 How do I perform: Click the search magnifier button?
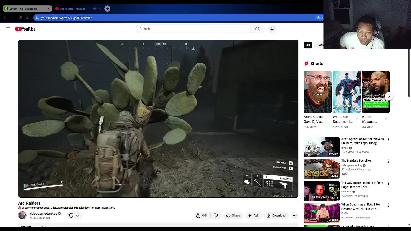(258, 29)
